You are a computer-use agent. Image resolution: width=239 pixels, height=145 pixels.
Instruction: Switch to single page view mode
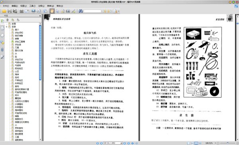click(x=188, y=143)
